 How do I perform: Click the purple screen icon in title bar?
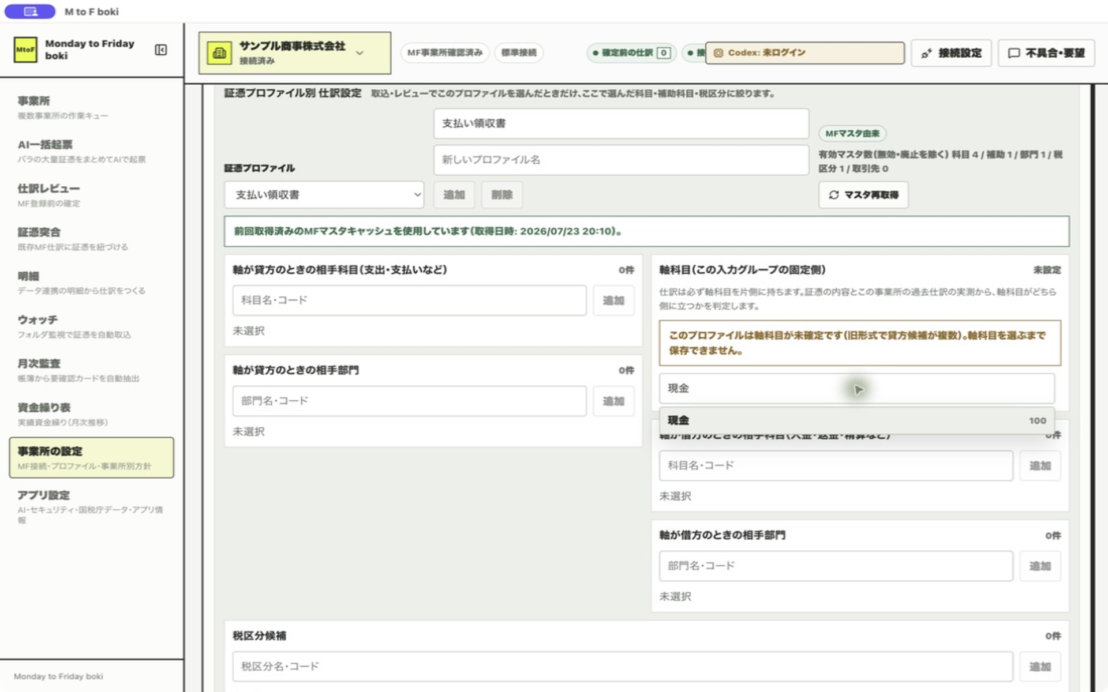click(x=30, y=12)
